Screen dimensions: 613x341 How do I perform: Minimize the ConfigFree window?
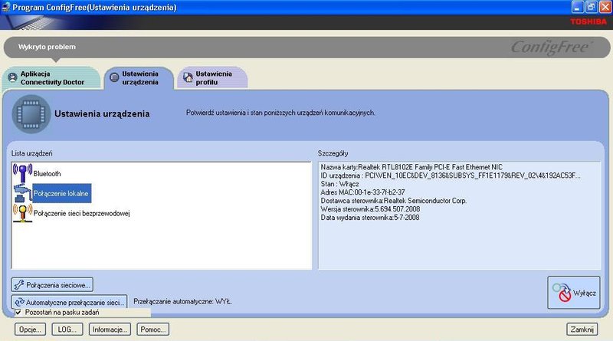pyautogui.click(x=578, y=7)
